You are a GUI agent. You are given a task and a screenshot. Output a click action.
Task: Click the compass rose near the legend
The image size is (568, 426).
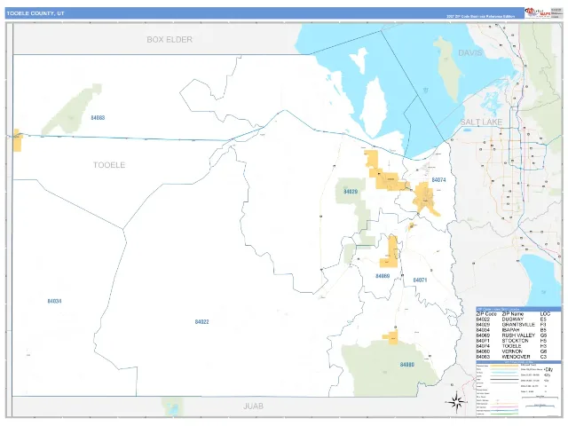coord(456,401)
